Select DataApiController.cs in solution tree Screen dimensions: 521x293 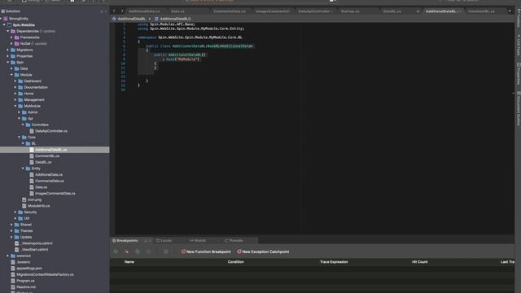point(51,131)
